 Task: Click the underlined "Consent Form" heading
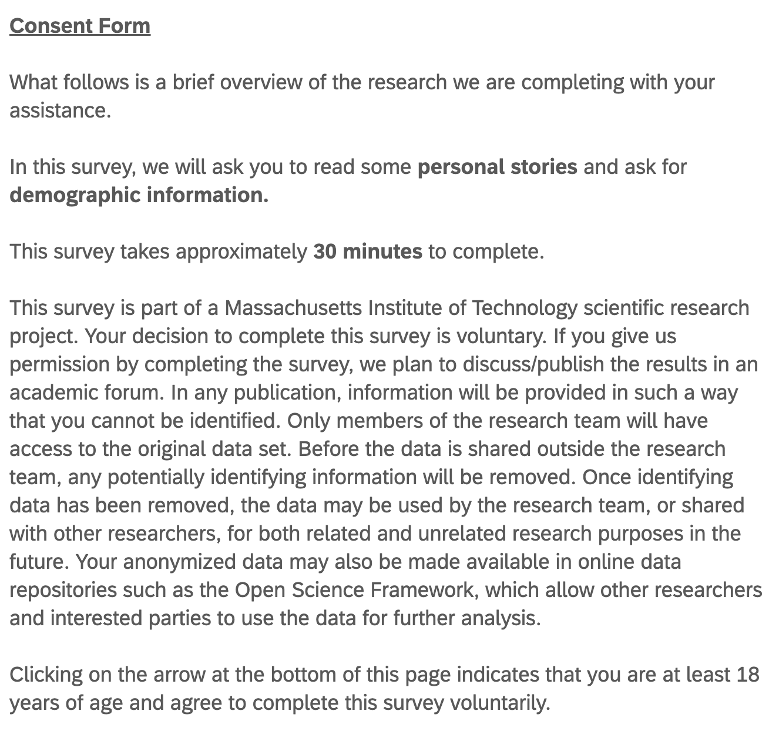coord(80,26)
